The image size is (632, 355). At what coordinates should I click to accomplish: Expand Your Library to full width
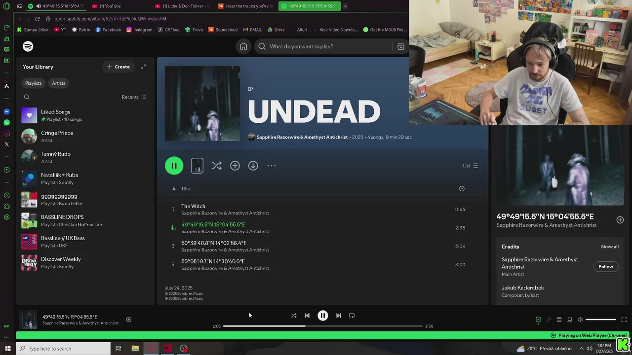[143, 67]
